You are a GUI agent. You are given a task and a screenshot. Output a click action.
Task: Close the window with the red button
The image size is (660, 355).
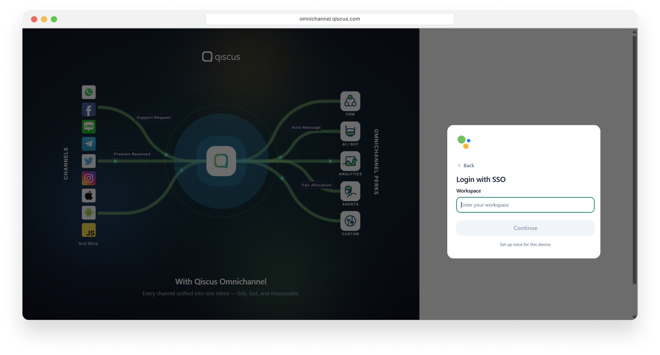[x=34, y=19]
